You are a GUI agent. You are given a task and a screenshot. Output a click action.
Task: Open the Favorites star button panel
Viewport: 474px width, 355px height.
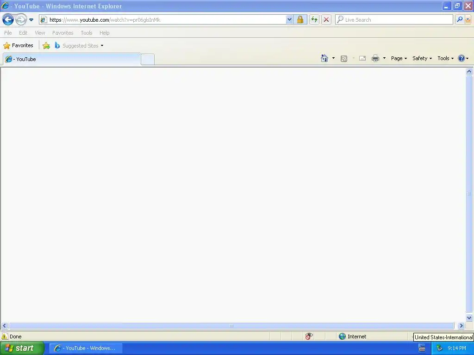tap(18, 46)
